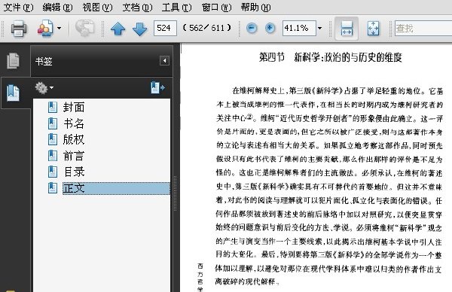Expand the collaborate icon dropdown arrow
This screenshot has width=452, height=292.
pyautogui.click(x=59, y=28)
